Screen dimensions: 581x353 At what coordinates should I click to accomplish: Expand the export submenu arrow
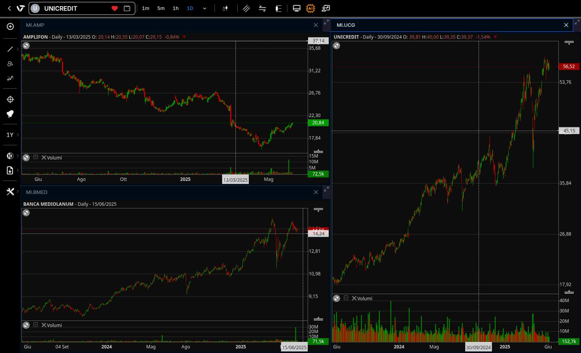point(18,171)
